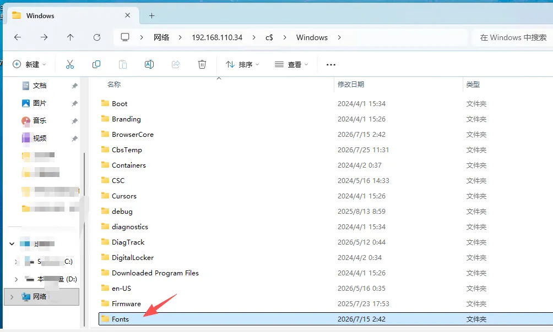The width and height of the screenshot is (553, 332).
Task: Expand the 网络 tree node in sidebar
Action: 12,297
